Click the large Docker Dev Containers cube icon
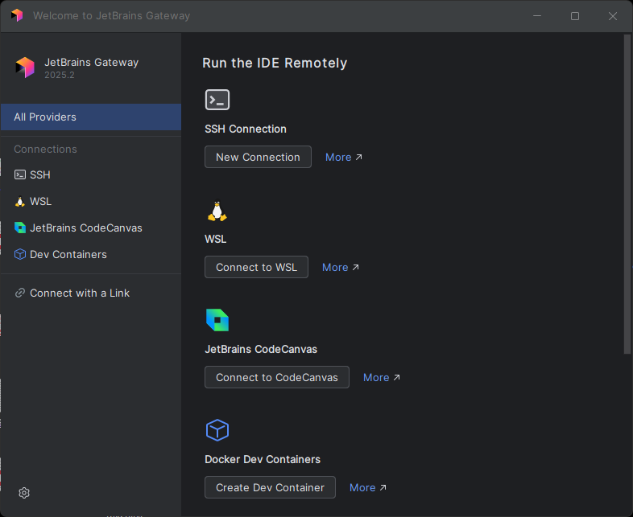The width and height of the screenshot is (633, 517). click(217, 430)
